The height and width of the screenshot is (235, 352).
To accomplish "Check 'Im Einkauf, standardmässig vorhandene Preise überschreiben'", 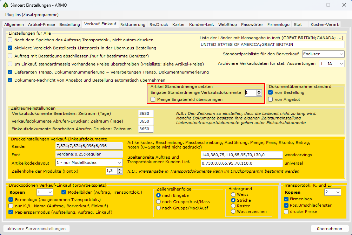I will (10, 64).
